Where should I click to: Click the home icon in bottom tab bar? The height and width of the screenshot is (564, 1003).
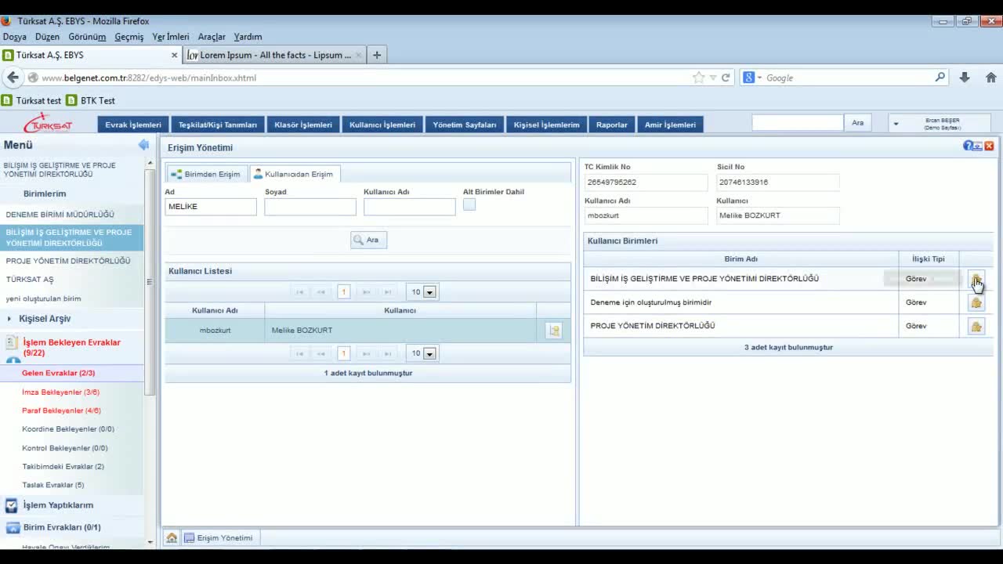[x=172, y=538]
